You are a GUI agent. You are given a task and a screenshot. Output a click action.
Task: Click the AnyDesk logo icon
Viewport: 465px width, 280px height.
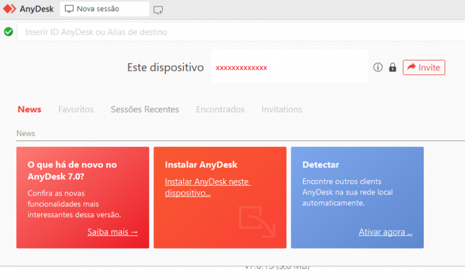click(x=9, y=9)
